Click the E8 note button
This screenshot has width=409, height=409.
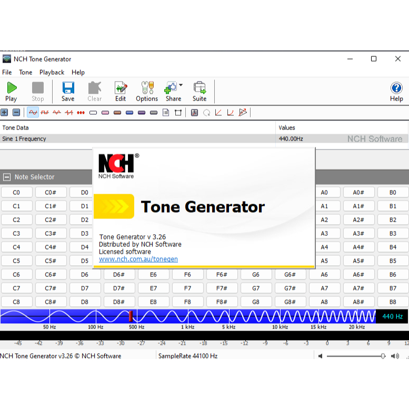point(153,302)
